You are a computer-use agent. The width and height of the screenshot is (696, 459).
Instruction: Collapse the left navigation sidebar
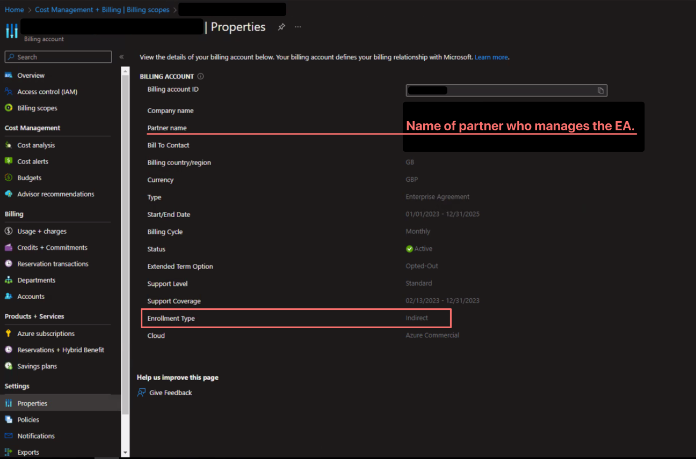[x=121, y=57]
